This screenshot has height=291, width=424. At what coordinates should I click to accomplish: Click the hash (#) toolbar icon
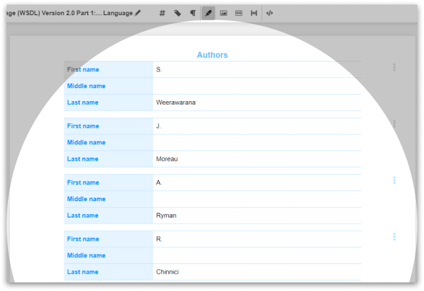point(162,13)
